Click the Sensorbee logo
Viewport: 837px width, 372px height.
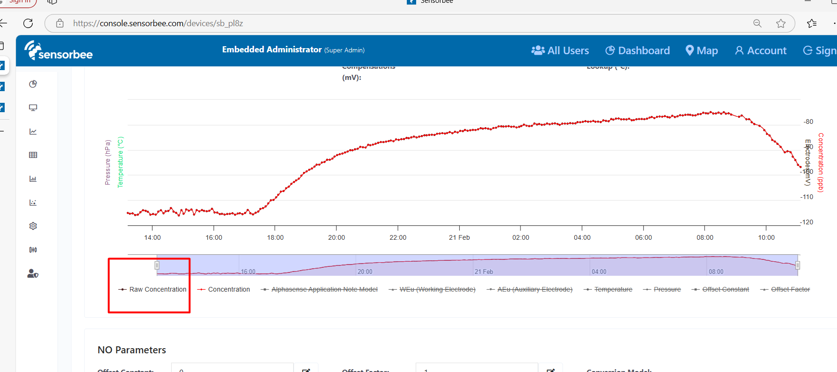pos(58,50)
